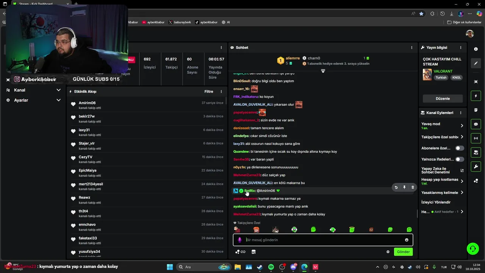The image size is (485, 273).
Task: Open Steam from the taskbar
Action: pyautogui.click(x=260, y=267)
